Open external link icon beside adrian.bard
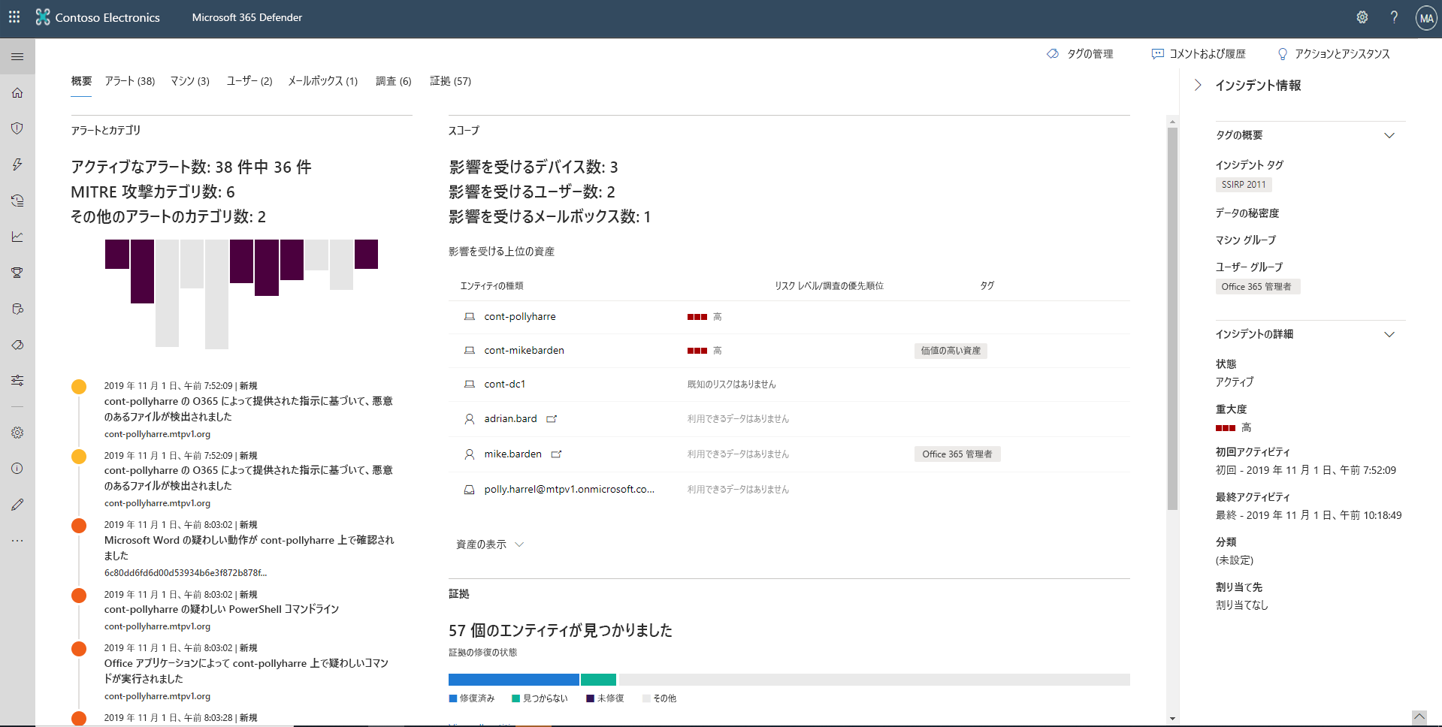This screenshot has height=727, width=1442. pyautogui.click(x=552, y=419)
